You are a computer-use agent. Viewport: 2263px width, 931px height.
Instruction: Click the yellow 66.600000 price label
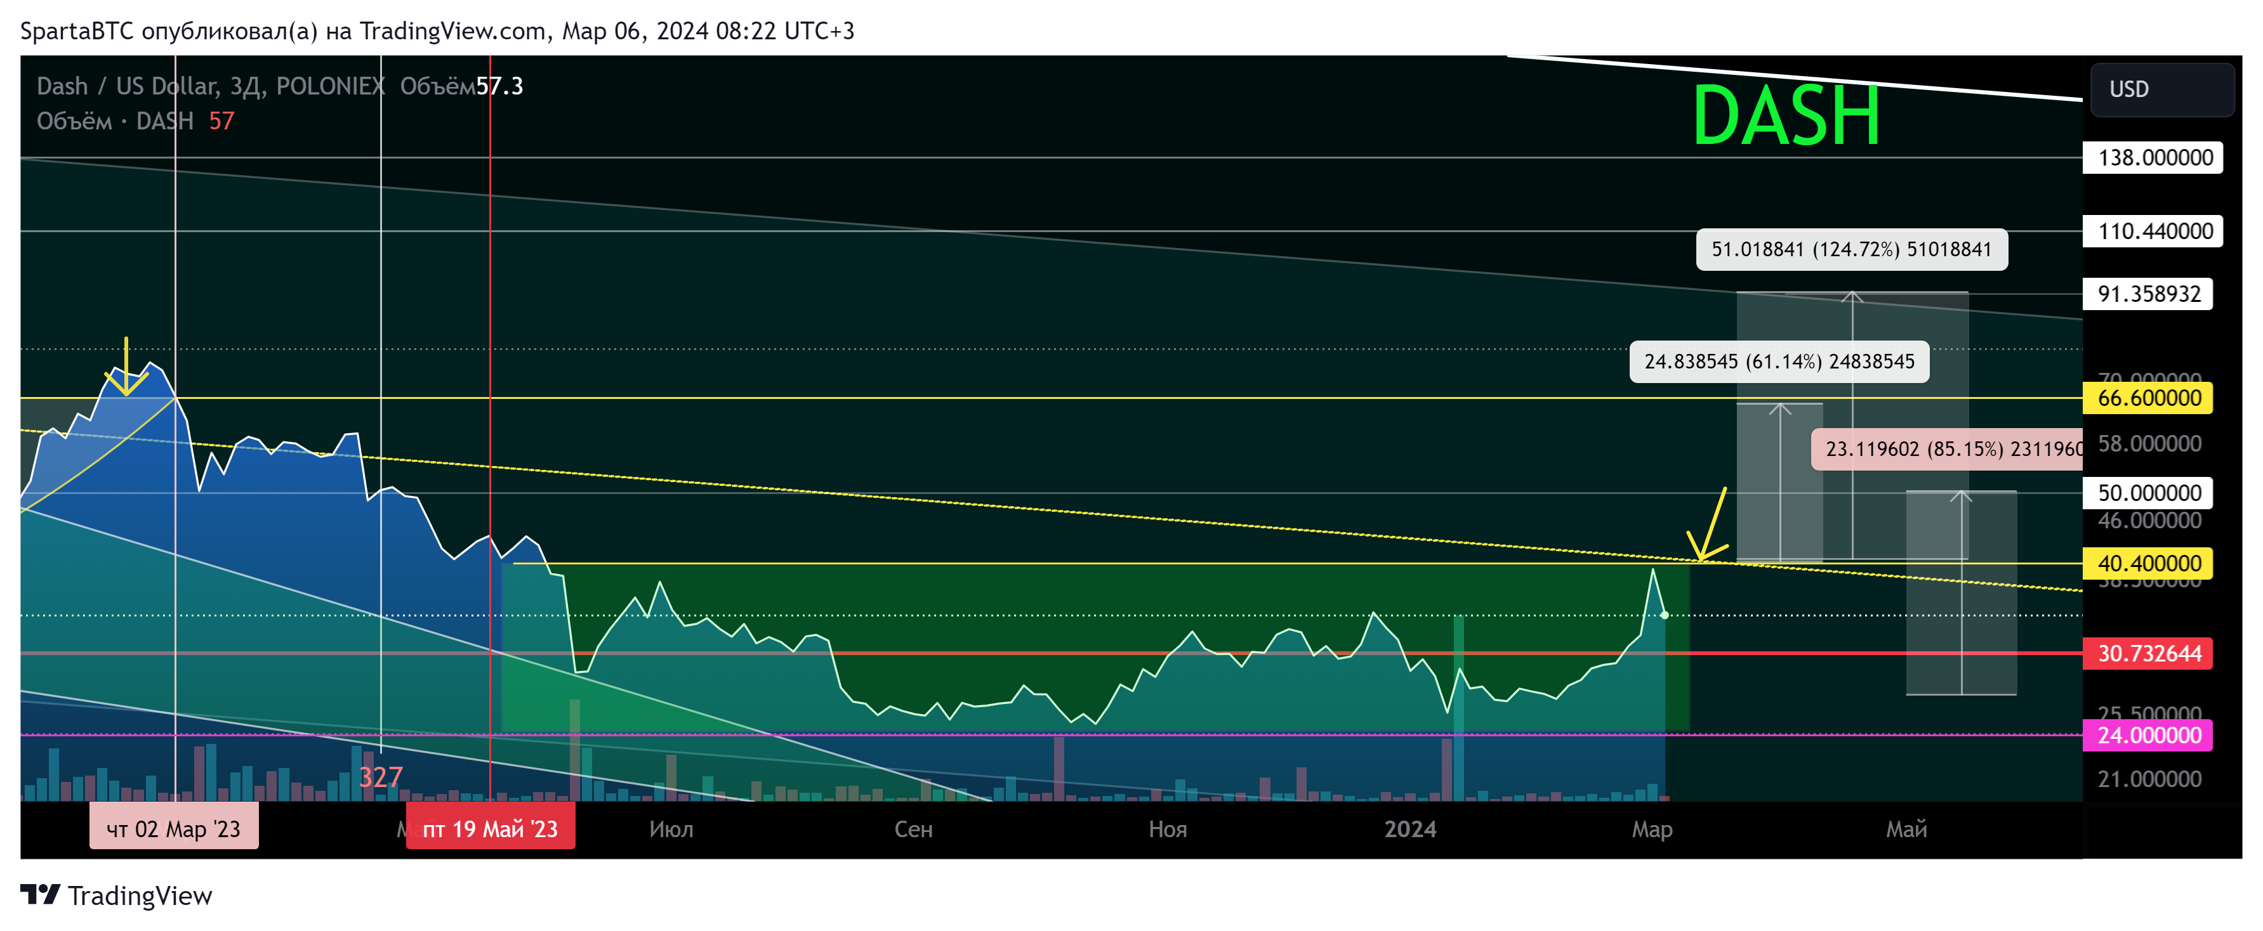pyautogui.click(x=2148, y=398)
